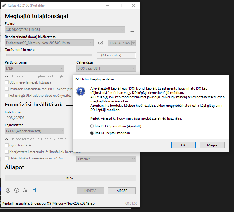
Task: Open the settings sliders icon
Action: coord(25,190)
